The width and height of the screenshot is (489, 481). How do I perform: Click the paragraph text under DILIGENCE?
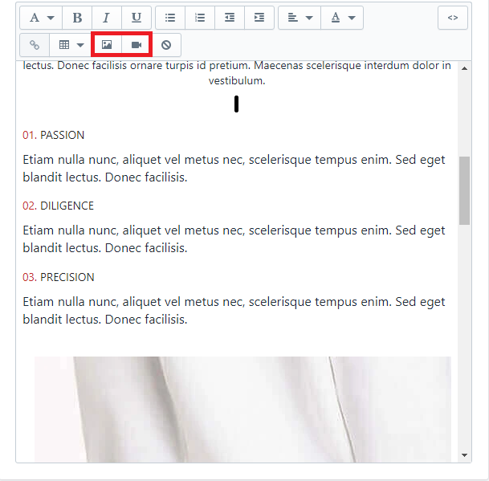click(234, 239)
